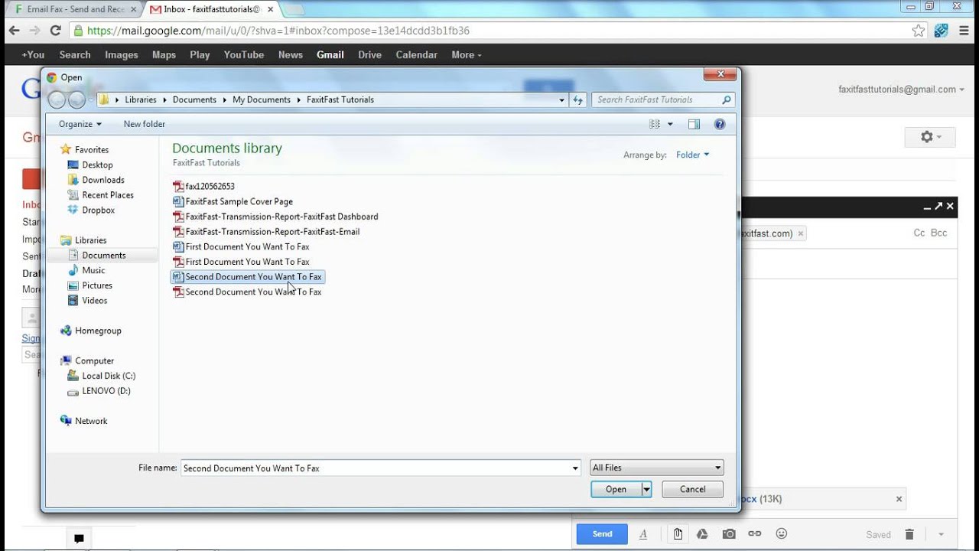Send the email

coord(602,534)
